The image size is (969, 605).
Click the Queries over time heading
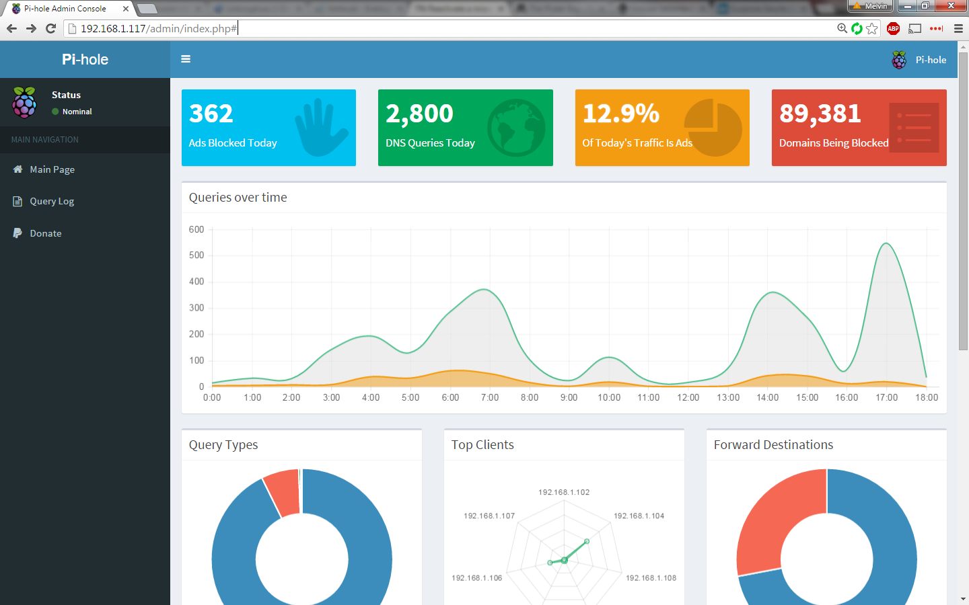click(238, 198)
